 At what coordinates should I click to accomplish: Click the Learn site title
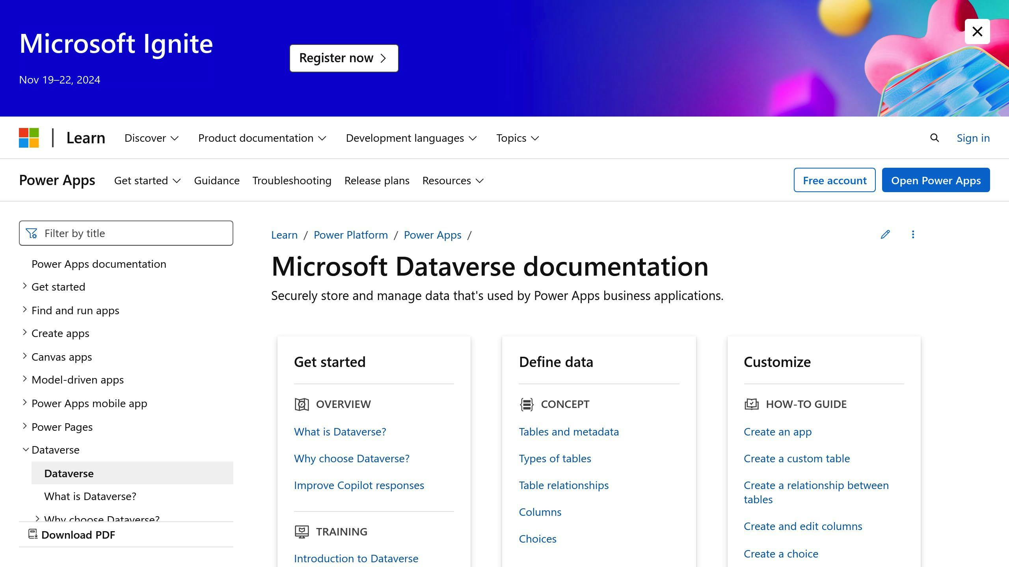click(x=86, y=138)
